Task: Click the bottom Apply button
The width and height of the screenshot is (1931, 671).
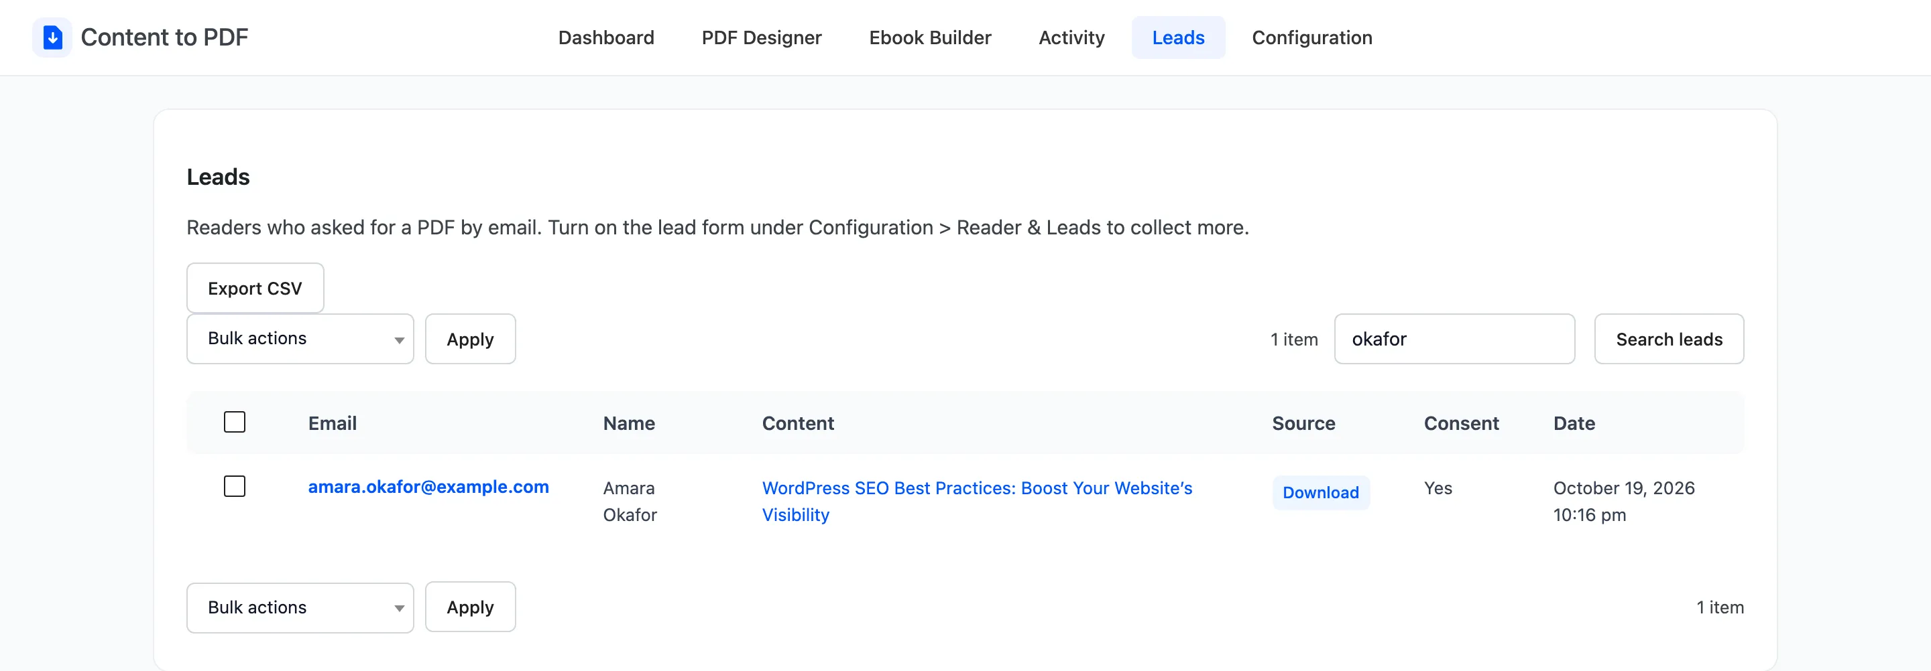Action: tap(470, 607)
